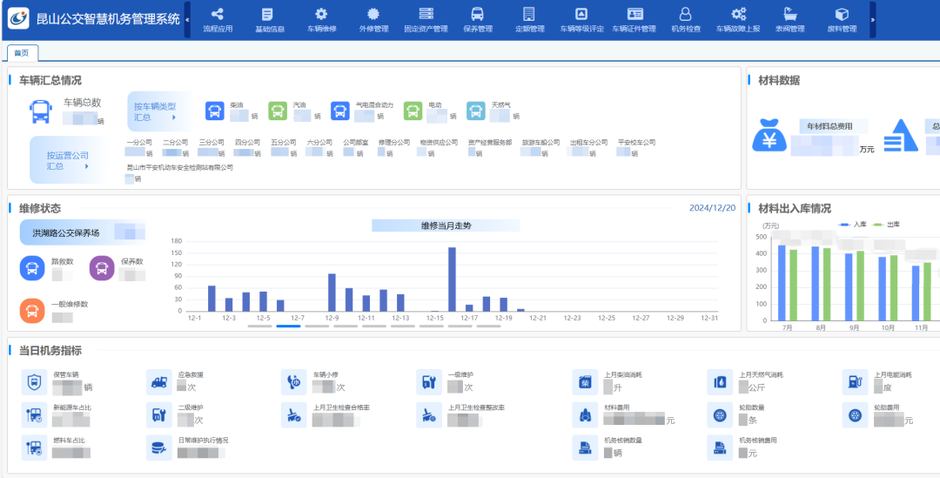Click the 废料管理 box icon
Image resolution: width=940 pixels, height=478 pixels.
tap(842, 15)
